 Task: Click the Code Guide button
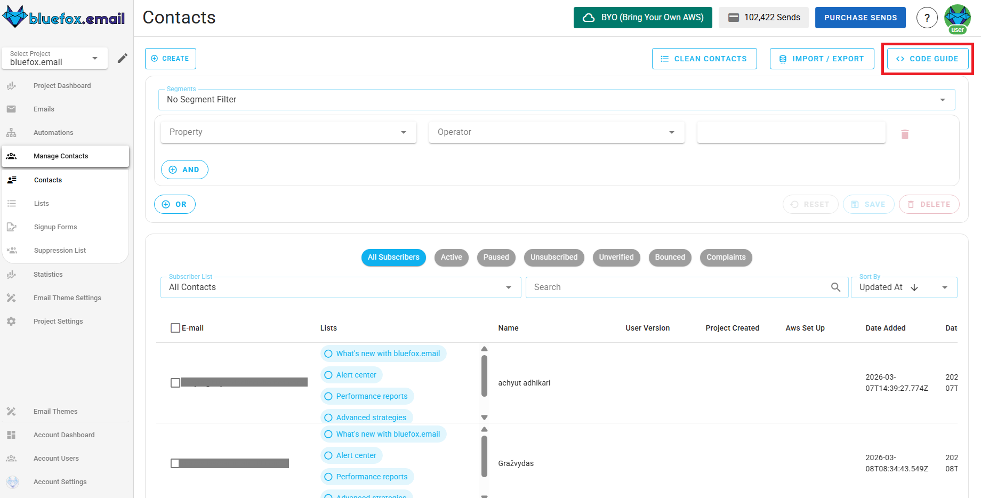point(927,59)
